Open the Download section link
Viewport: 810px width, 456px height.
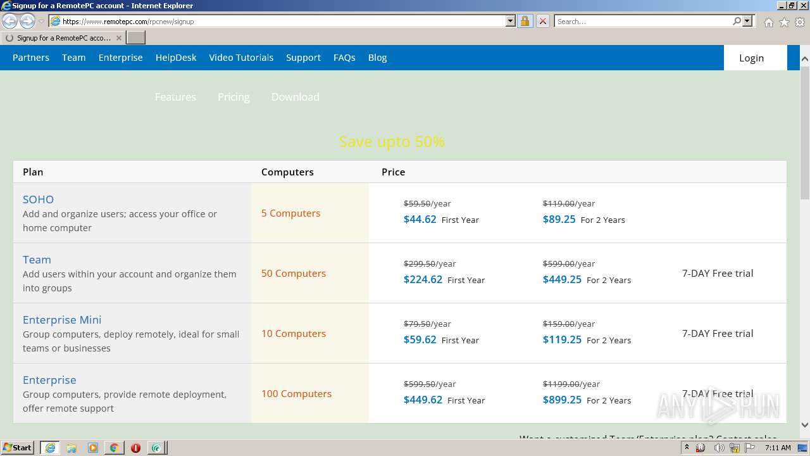pyautogui.click(x=295, y=97)
